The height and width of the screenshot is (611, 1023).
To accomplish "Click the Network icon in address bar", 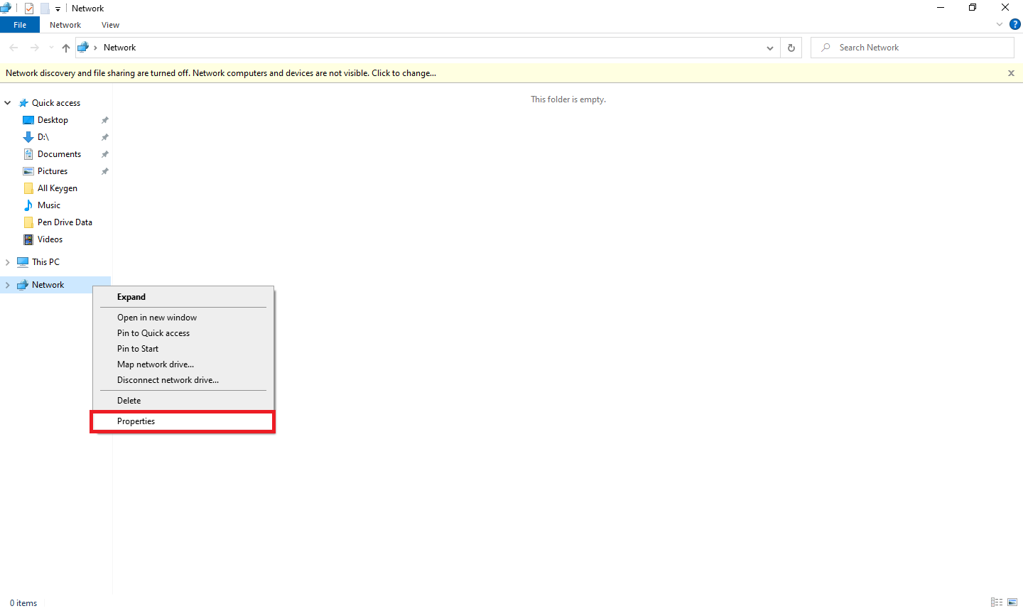I will (83, 48).
